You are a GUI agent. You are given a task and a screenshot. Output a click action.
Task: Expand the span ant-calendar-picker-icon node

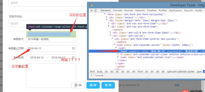[118, 57]
